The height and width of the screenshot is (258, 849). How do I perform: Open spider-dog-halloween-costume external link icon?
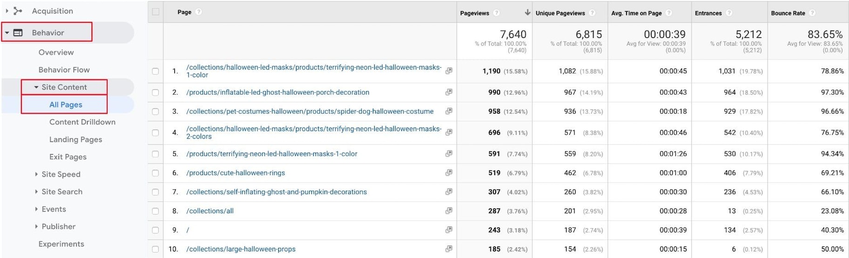point(449,111)
